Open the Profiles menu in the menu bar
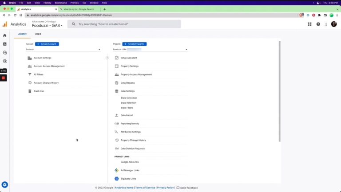Image resolution: width=341 pixels, height=192 pixels. 75,3
